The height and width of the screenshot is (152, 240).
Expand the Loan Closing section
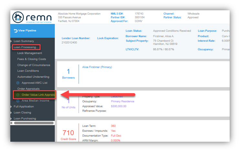click(22, 112)
